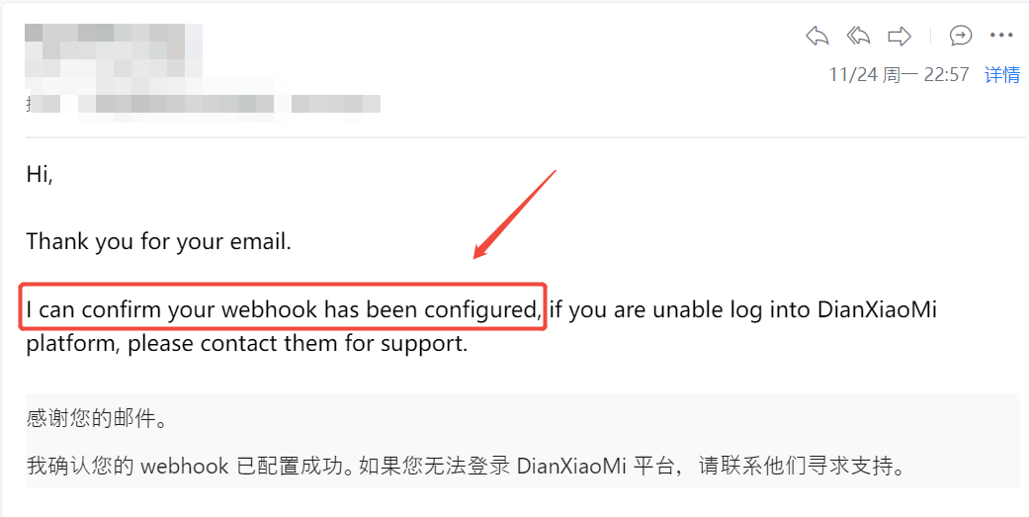Click "webhook" in the Chinese translation
The image size is (1029, 517).
coord(185,466)
